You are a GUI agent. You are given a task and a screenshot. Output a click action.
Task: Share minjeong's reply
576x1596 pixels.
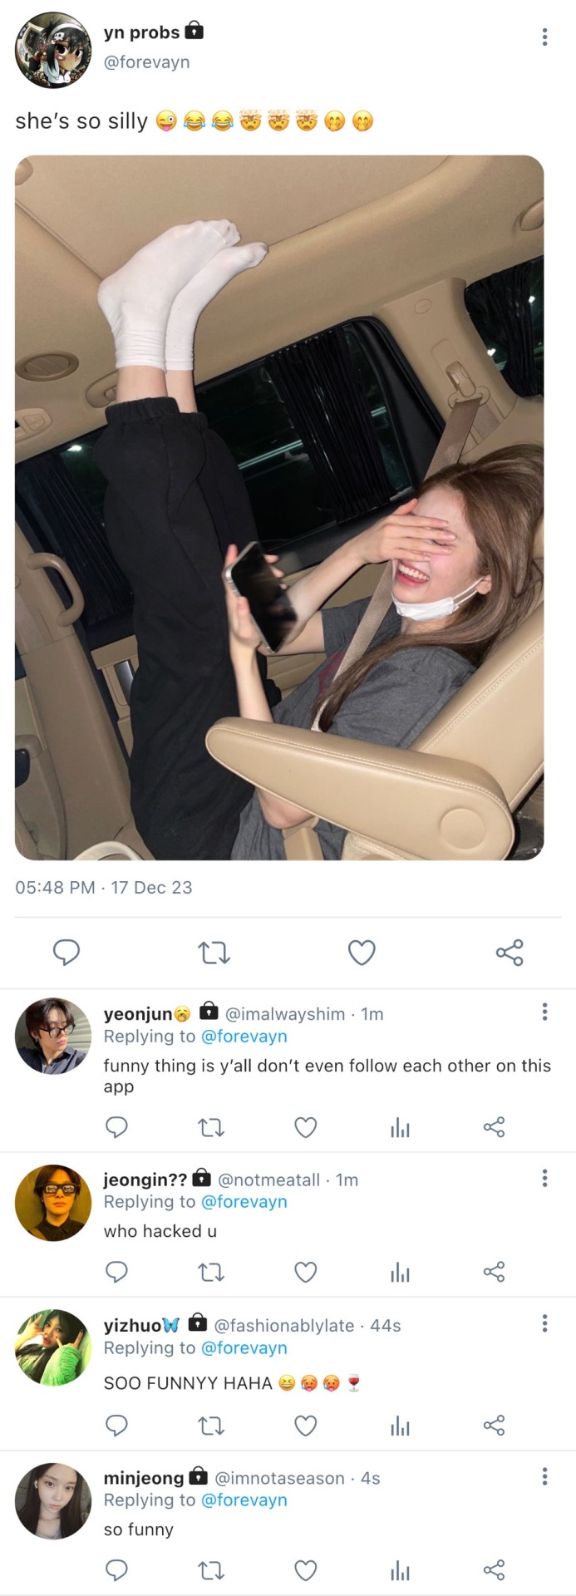pyautogui.click(x=494, y=1570)
